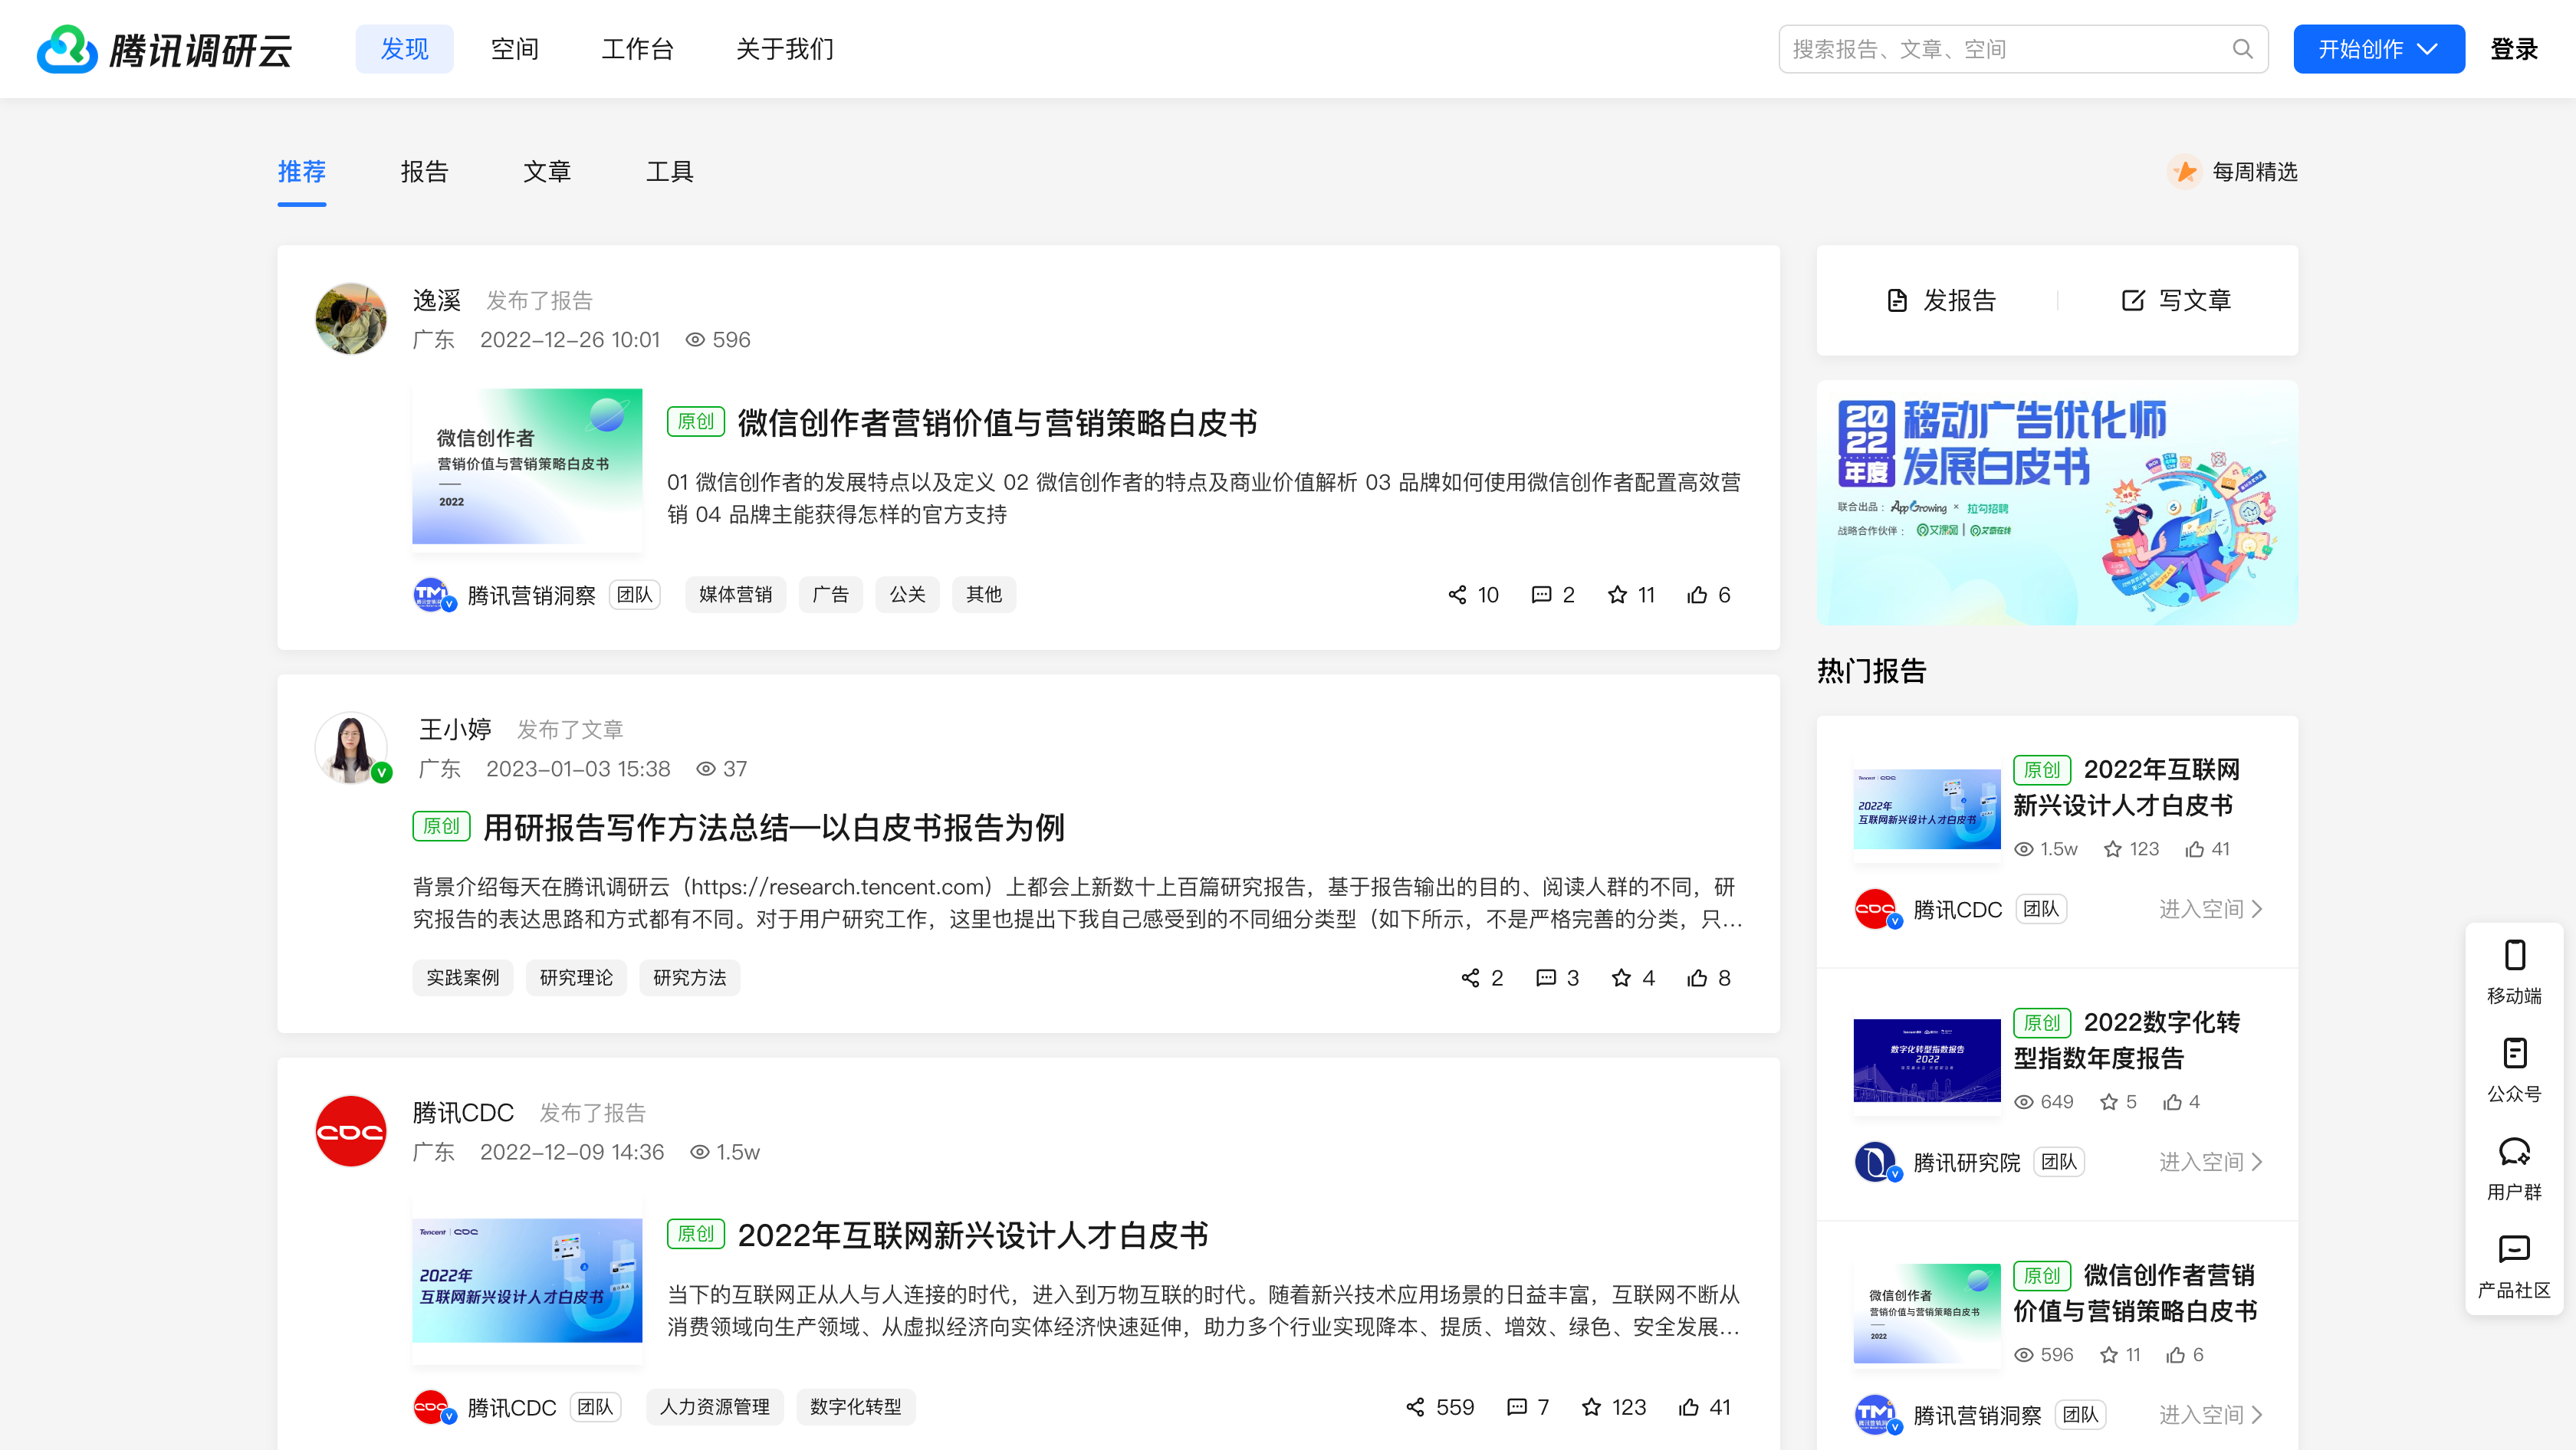The image size is (2576, 1450).
Task: Click the search magnifier icon
Action: (x=2242, y=49)
